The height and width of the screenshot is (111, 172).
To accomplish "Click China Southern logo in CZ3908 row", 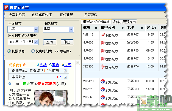I will pos(103,67).
